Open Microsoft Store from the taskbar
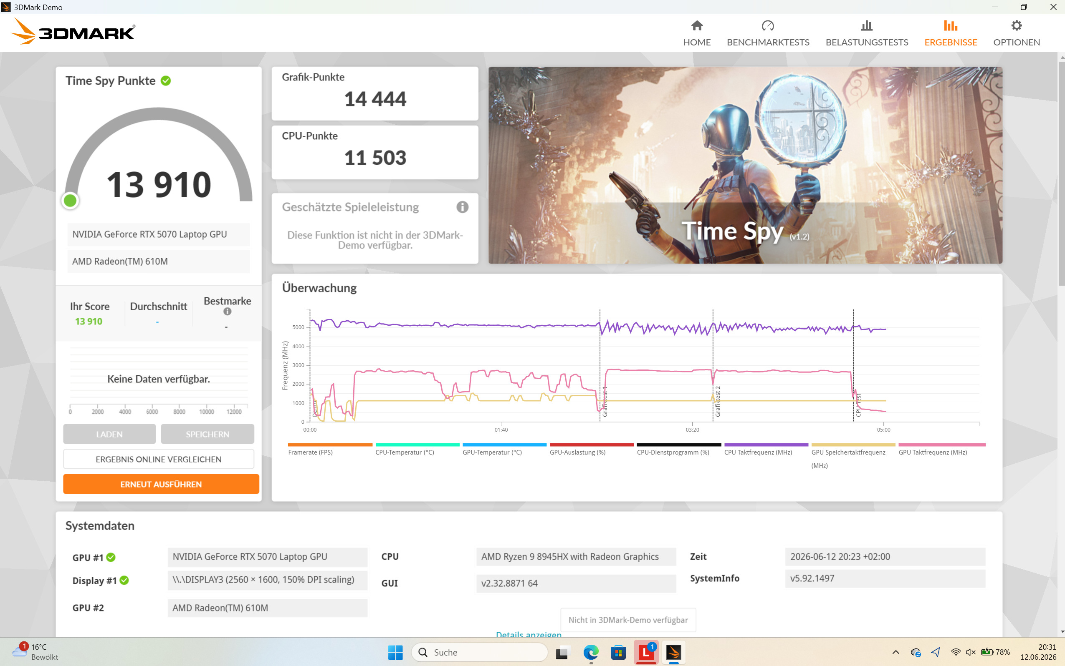This screenshot has height=666, width=1065. (x=618, y=652)
